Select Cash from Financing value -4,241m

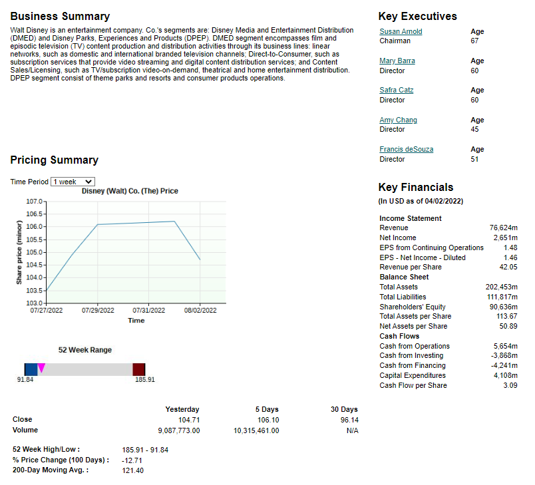point(504,365)
